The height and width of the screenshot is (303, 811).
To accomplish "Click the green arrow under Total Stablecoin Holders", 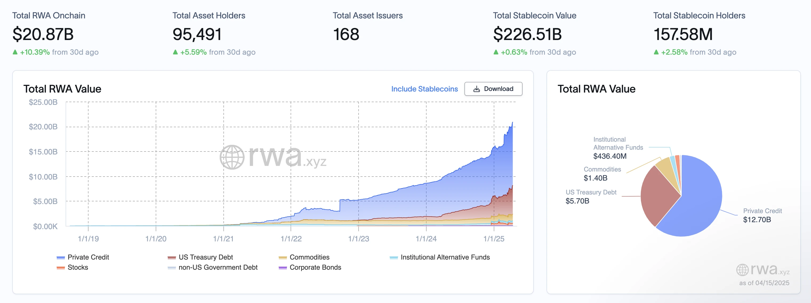I will pyautogui.click(x=656, y=52).
